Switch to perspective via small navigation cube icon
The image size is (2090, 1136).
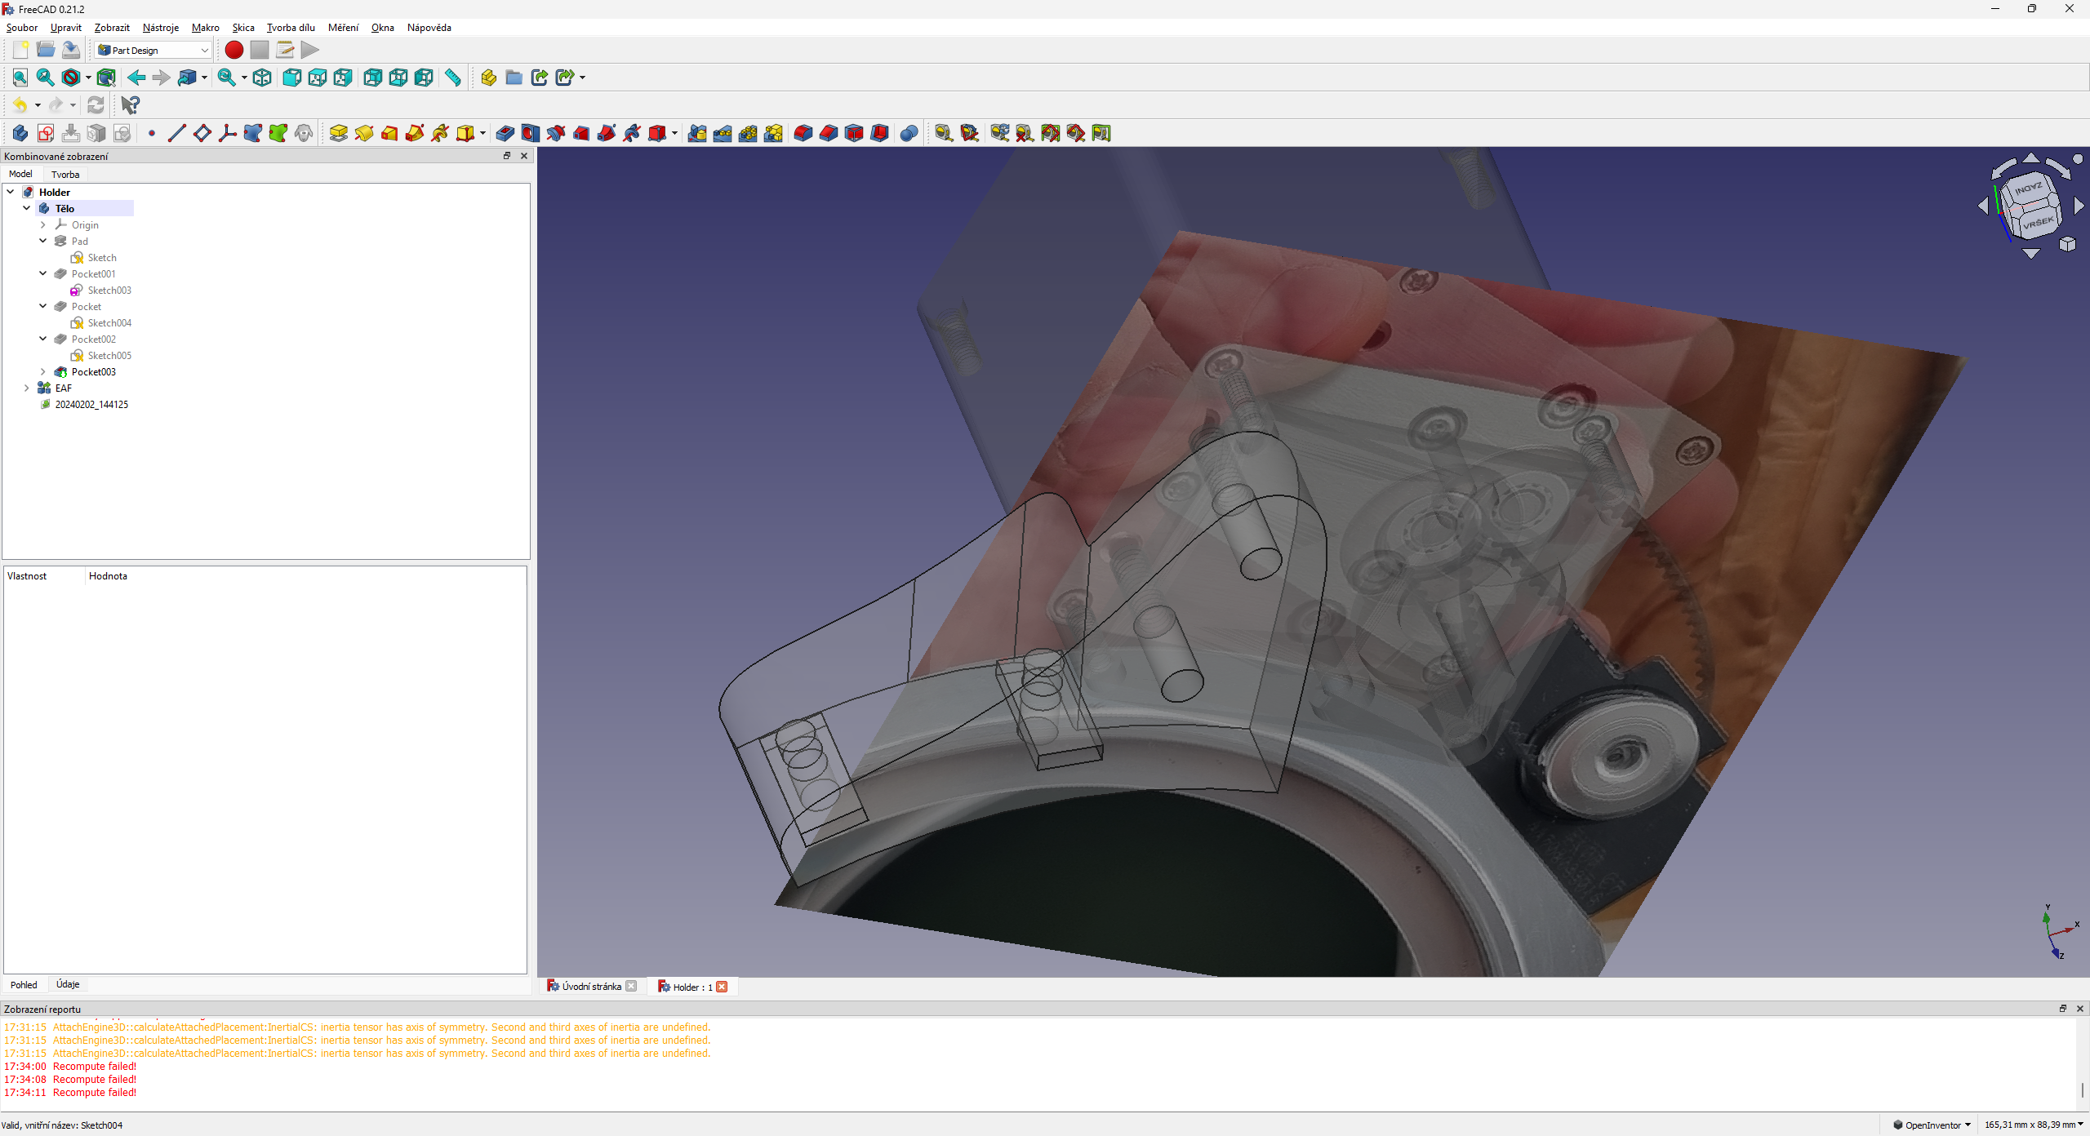pyautogui.click(x=2067, y=244)
